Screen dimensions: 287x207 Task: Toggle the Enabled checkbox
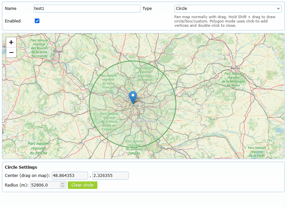pos(37,21)
